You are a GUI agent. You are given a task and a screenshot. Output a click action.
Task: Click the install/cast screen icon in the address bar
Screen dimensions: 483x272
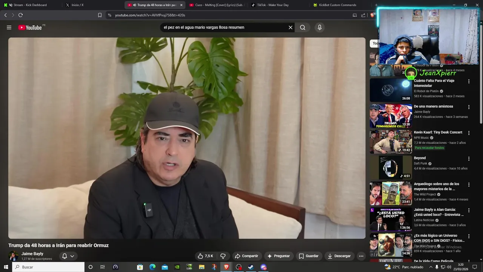[x=355, y=15]
